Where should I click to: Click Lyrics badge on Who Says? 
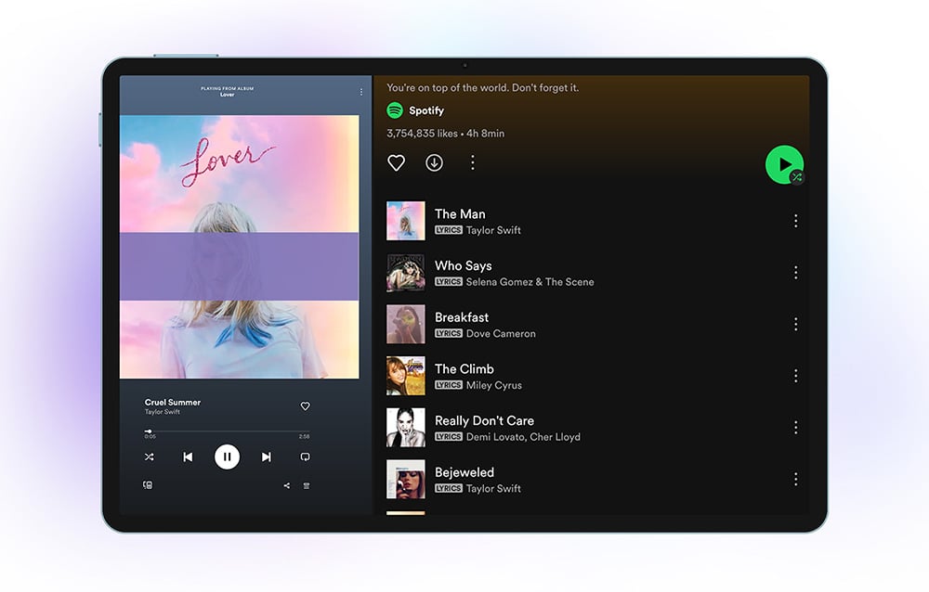pyautogui.click(x=449, y=282)
